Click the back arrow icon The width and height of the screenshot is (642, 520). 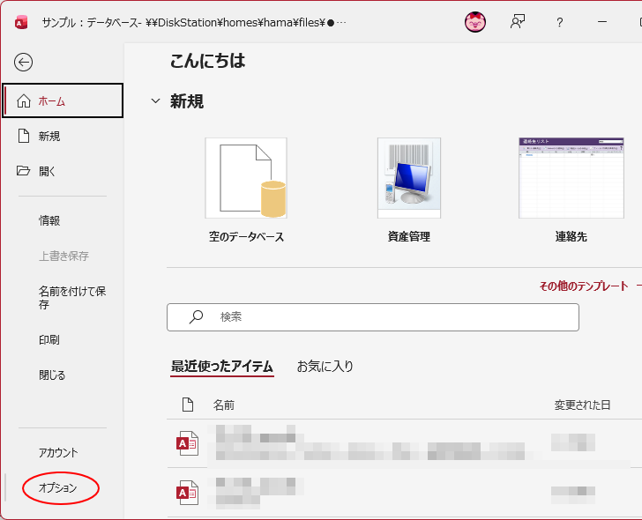23,63
